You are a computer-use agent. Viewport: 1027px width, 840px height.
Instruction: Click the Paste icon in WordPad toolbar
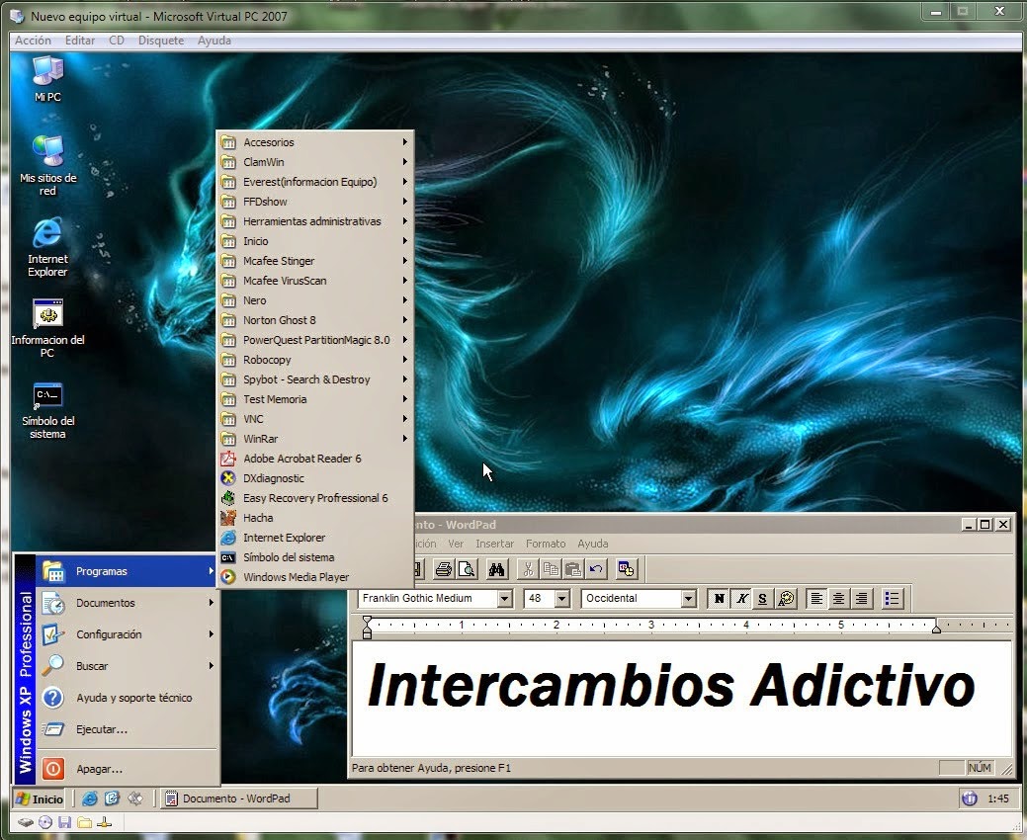tap(573, 569)
